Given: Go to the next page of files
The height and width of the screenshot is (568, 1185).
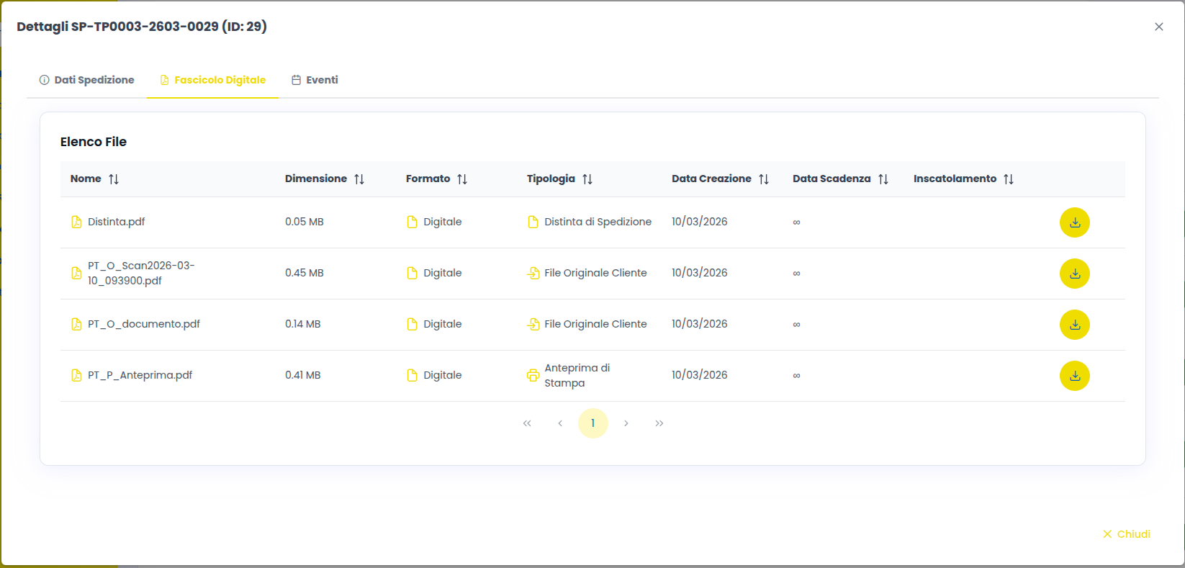Looking at the screenshot, I should click(x=626, y=423).
